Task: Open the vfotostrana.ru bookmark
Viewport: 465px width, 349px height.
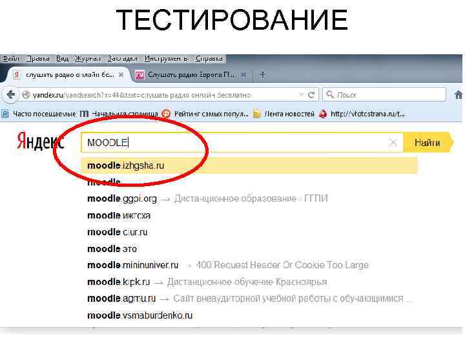Action: point(362,114)
